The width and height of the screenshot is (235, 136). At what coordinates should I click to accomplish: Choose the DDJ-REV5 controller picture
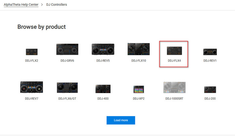(103, 49)
